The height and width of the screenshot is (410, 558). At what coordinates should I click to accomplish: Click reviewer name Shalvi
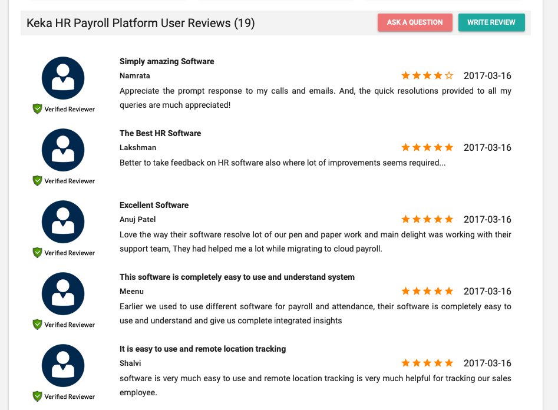(130, 363)
